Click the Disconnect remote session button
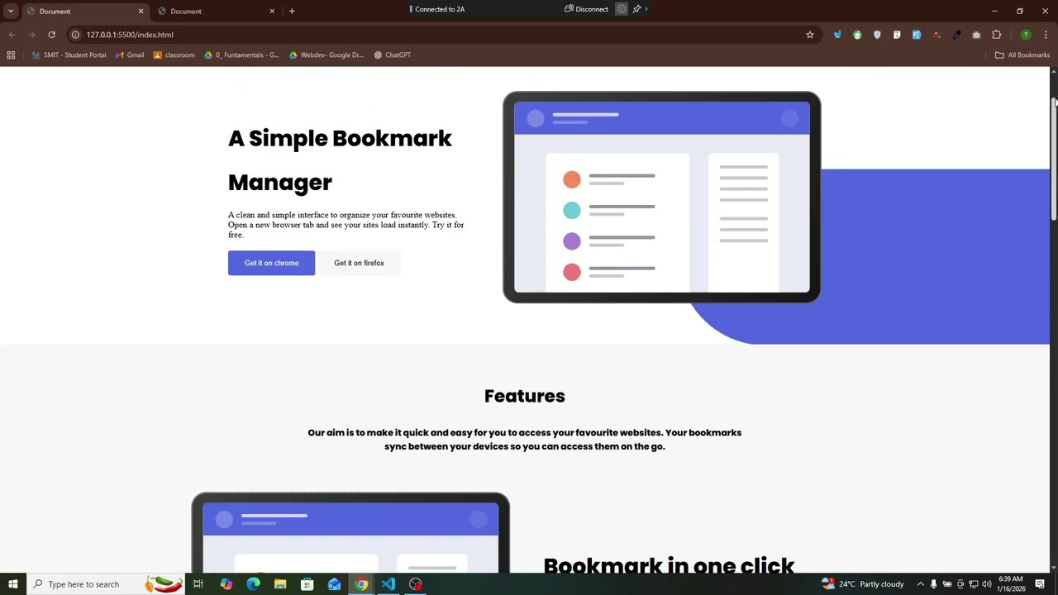The height and width of the screenshot is (595, 1058). (587, 9)
